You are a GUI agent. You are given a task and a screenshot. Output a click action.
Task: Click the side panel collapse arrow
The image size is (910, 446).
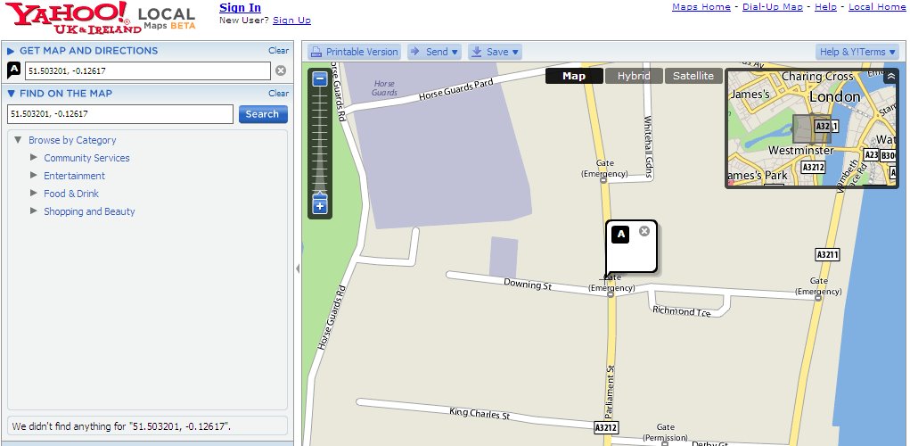[298, 268]
